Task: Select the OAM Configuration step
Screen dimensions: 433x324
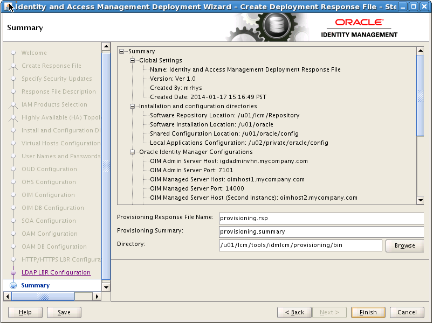Action: pos(50,234)
